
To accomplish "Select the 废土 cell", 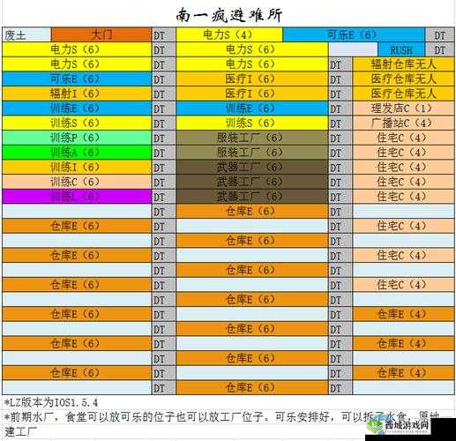I will coord(26,35).
